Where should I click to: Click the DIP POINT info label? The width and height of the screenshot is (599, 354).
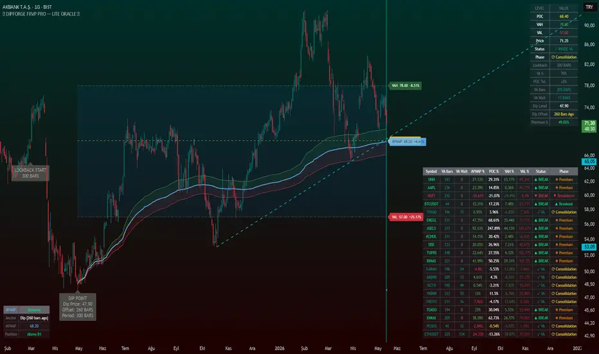tap(78, 307)
